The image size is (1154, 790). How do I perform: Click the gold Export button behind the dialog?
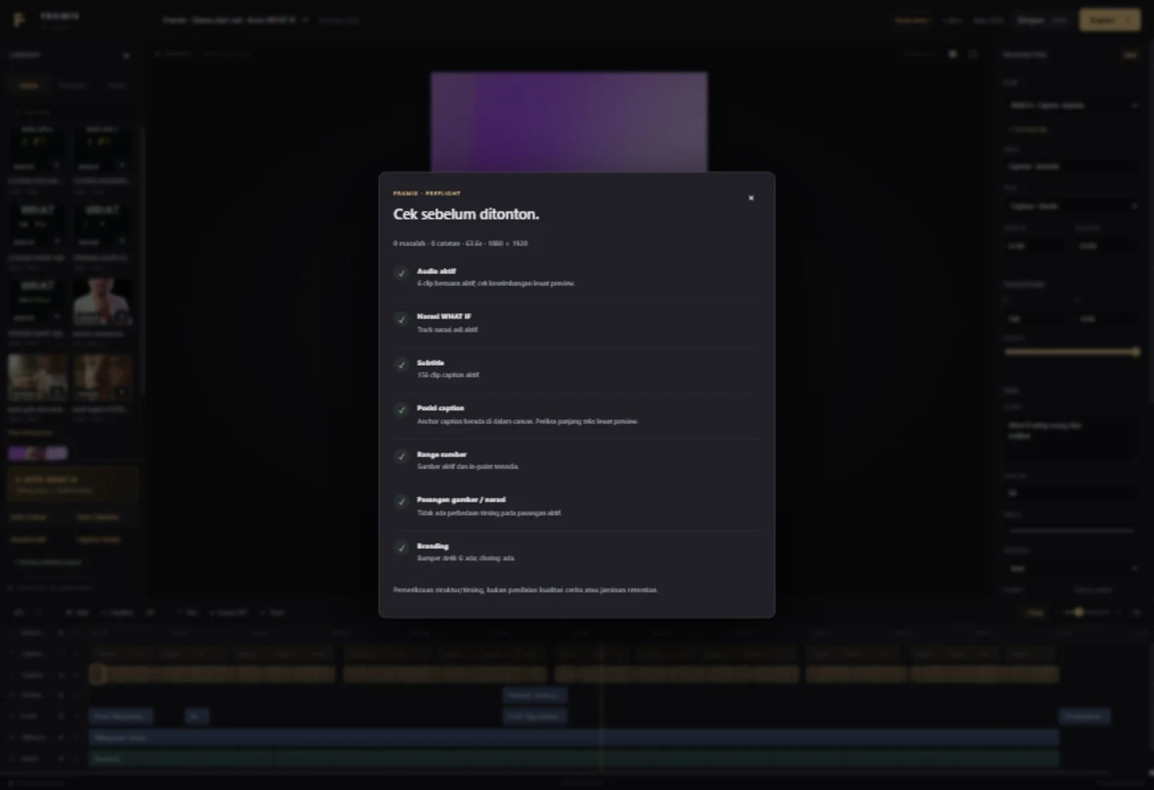[x=1109, y=20]
